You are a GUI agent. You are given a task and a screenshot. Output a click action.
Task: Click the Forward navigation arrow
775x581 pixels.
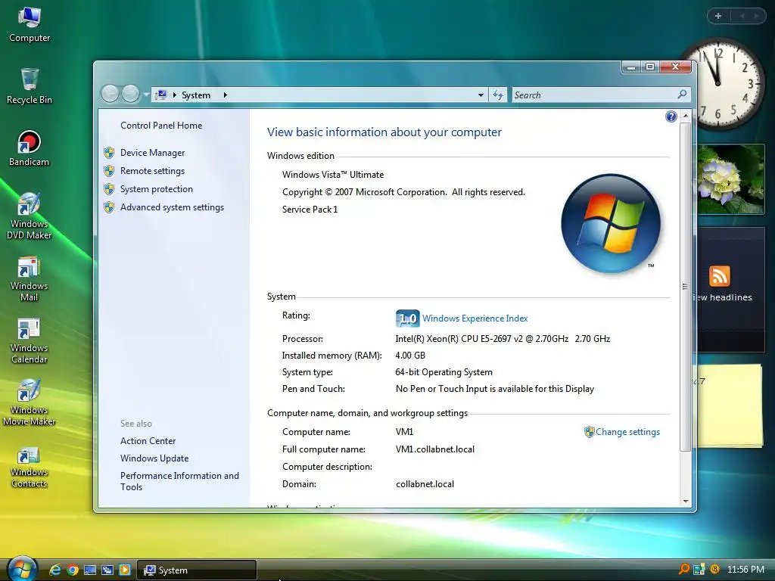(x=130, y=93)
